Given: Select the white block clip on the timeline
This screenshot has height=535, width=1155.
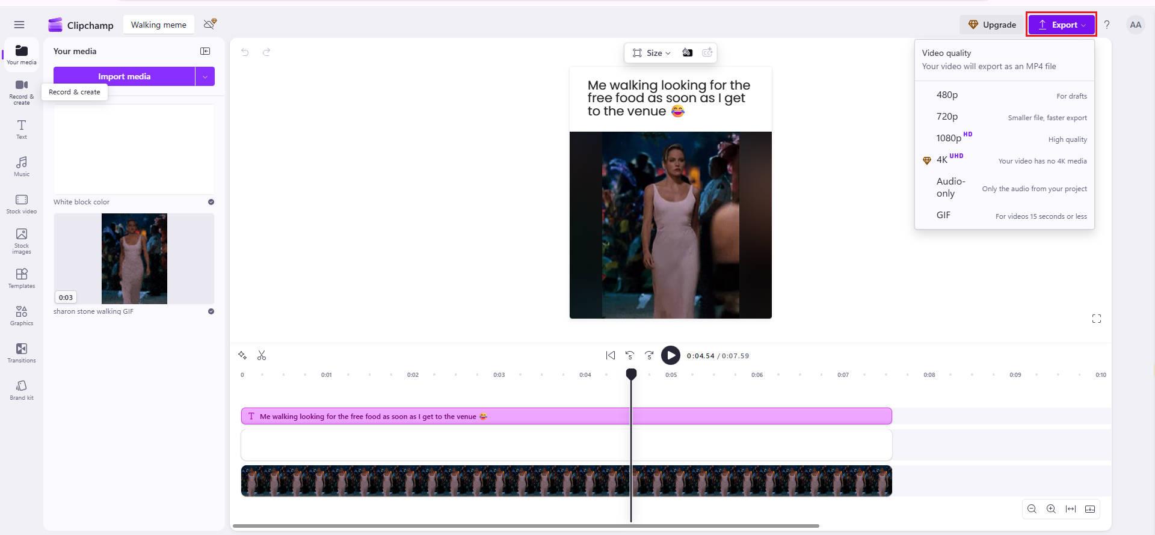Looking at the screenshot, I should [x=566, y=445].
